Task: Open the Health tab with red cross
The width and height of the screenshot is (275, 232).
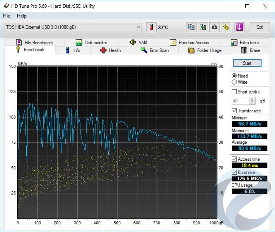Action: 111,50
